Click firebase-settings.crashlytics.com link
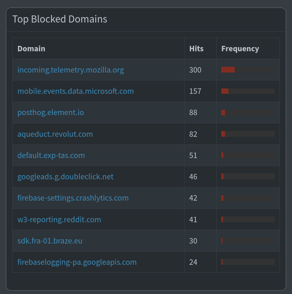The image size is (292, 294). tap(73, 198)
